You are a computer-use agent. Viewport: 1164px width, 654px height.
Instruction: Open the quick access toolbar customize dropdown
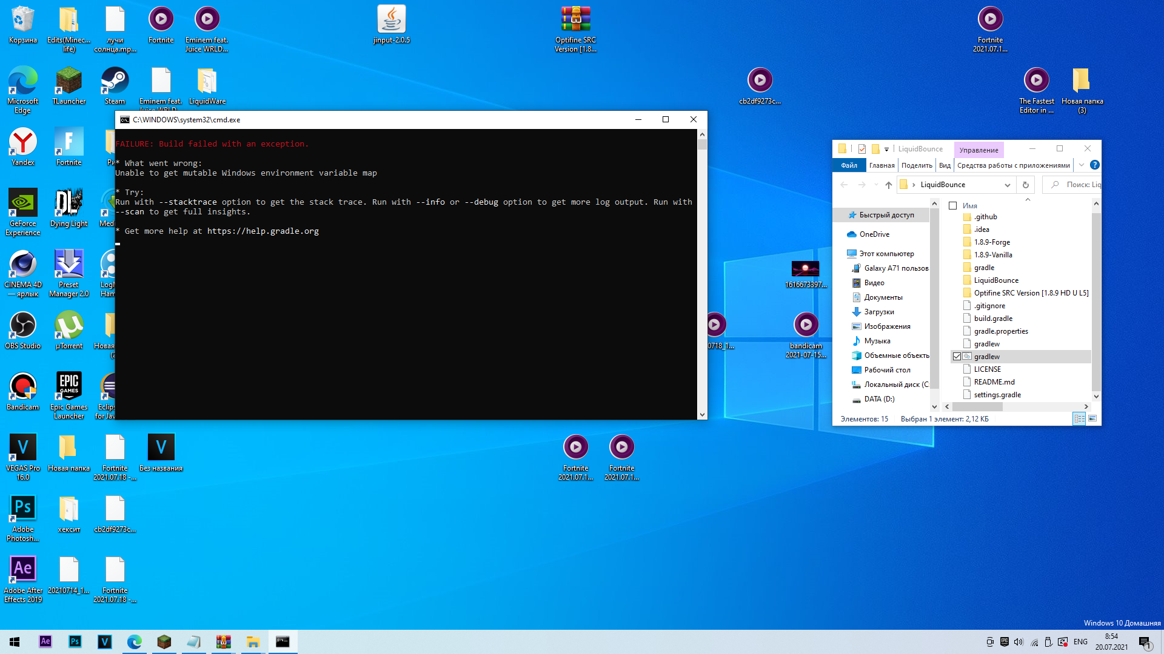pyautogui.click(x=886, y=149)
